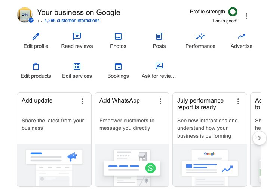Open Edit services list icon
267x189 pixels.
point(77,66)
